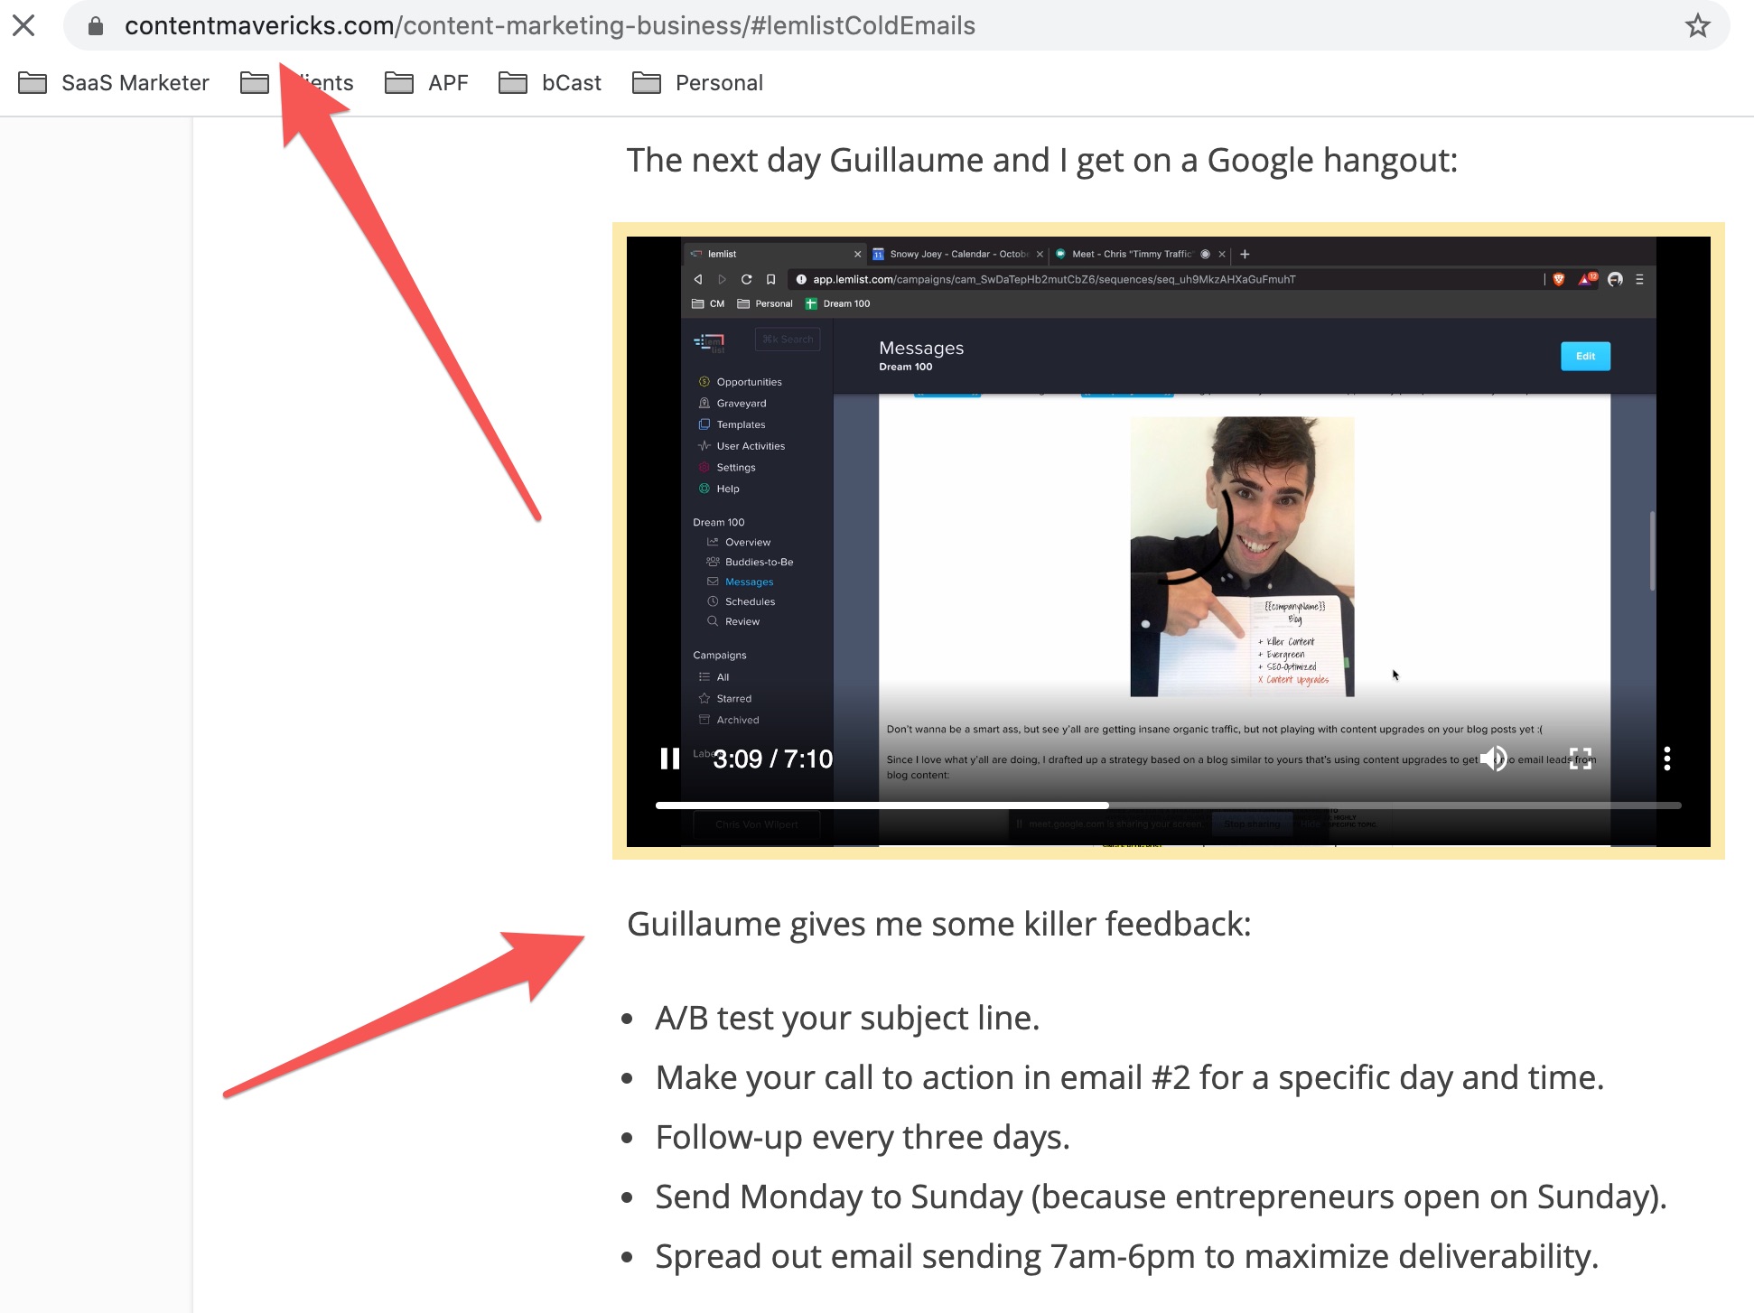
Task: Select Messages under Dream 100
Action: (x=740, y=582)
